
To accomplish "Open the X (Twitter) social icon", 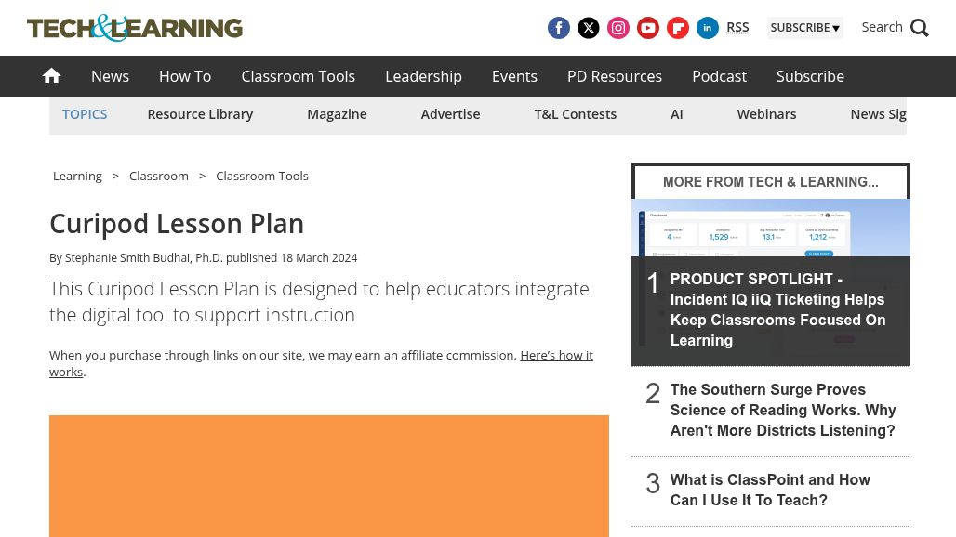I will pyautogui.click(x=589, y=28).
